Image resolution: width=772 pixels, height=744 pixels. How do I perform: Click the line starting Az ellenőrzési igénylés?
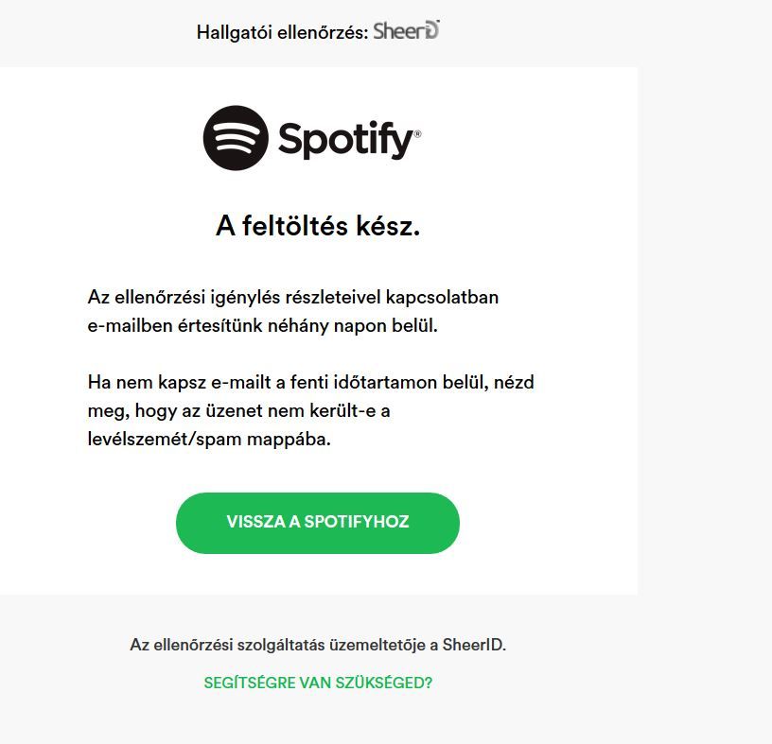click(x=293, y=297)
